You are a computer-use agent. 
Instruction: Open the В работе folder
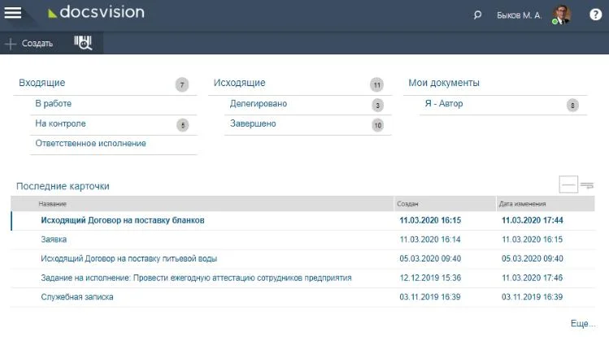(x=53, y=104)
